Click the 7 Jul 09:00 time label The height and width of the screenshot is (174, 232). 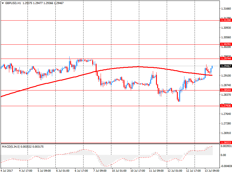coord(100,171)
